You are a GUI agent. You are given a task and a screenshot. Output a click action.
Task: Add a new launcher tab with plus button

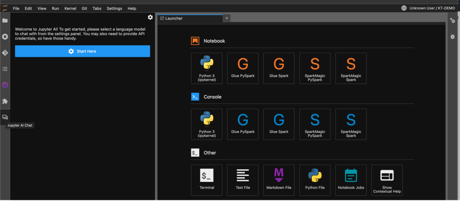tap(226, 18)
